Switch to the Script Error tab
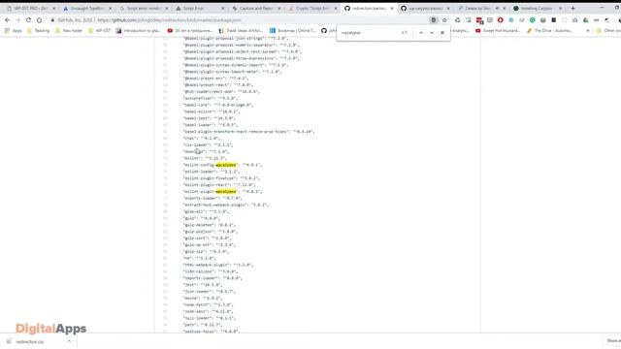This screenshot has width=621, height=349. (200, 8)
